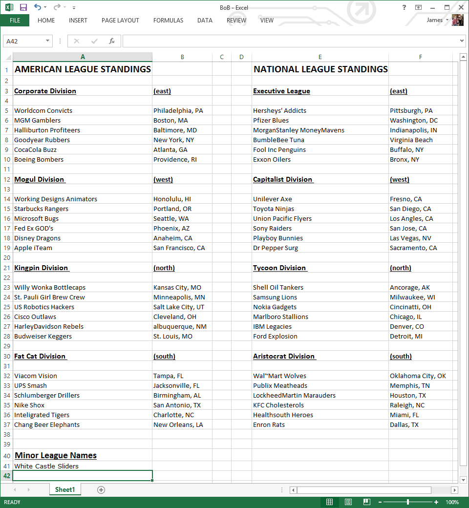Image resolution: width=469 pixels, height=508 pixels.
Task: Expand the formula bar
Action: tap(462, 41)
